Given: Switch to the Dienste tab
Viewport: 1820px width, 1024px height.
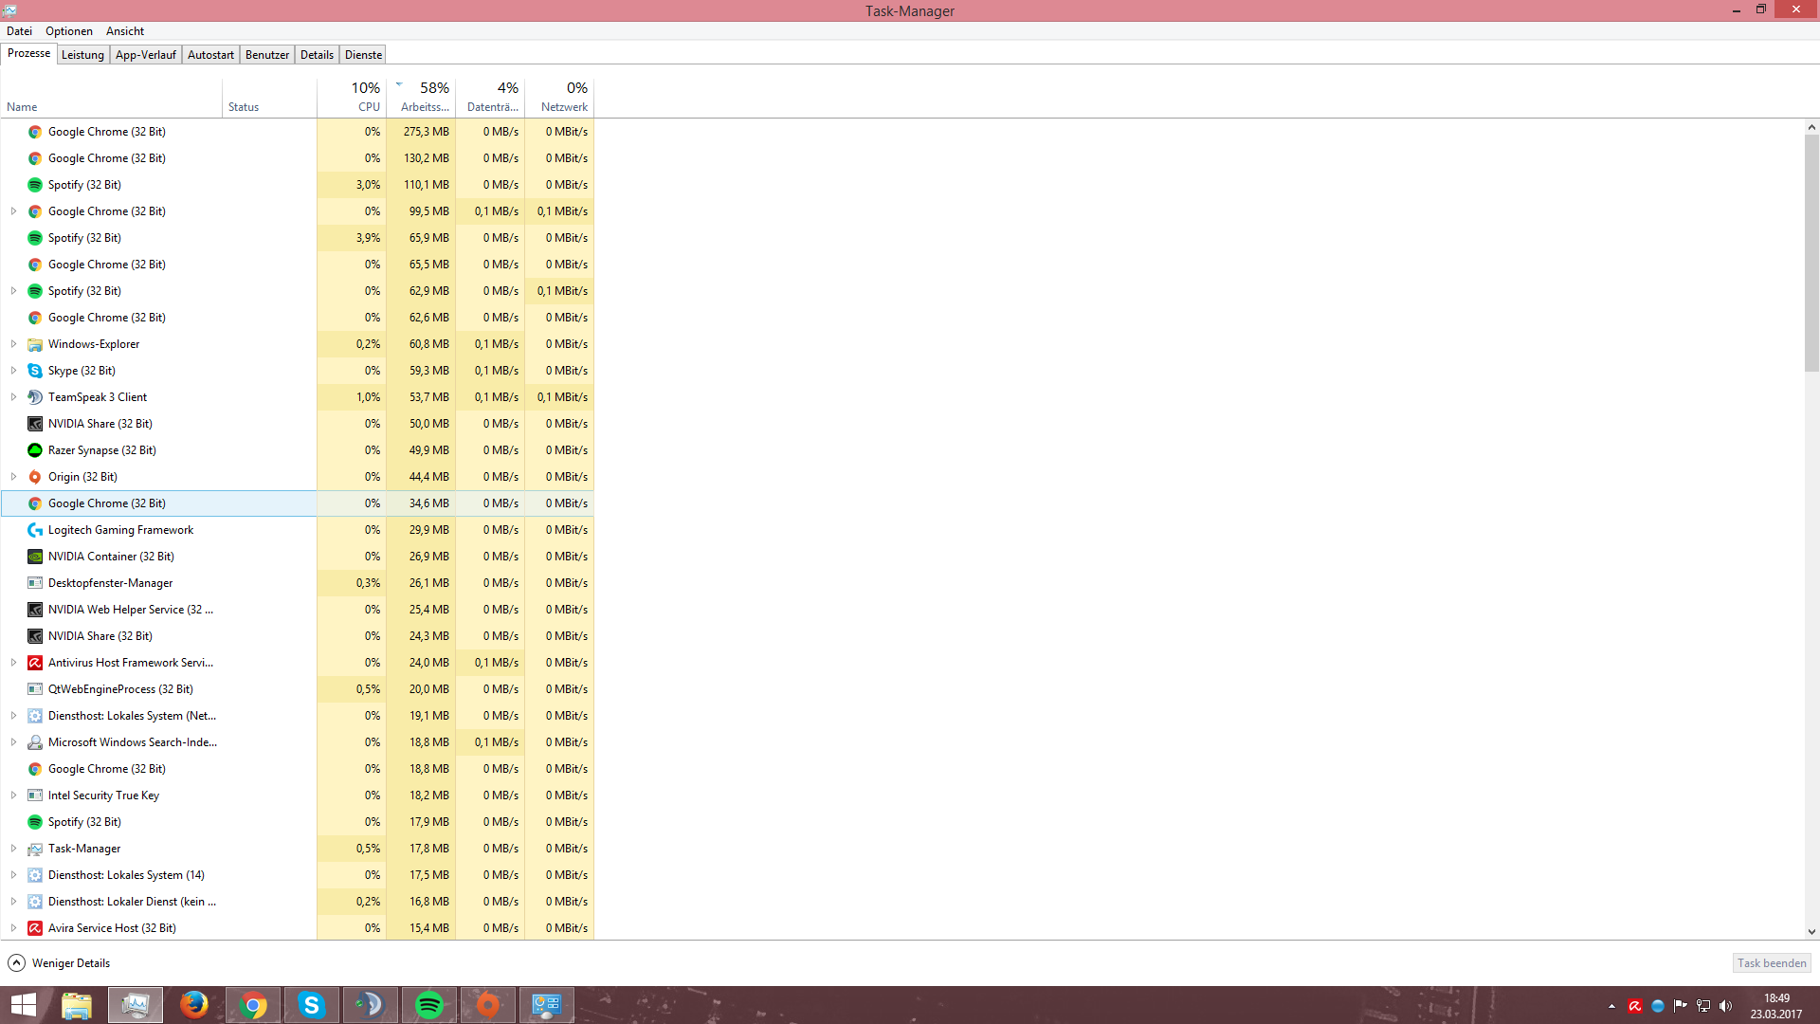Looking at the screenshot, I should (363, 55).
